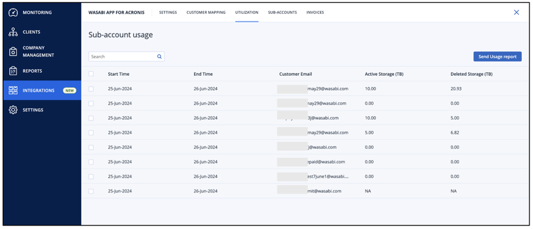The image size is (533, 229).
Task: Click the 20.93 deleted storage value
Action: click(x=456, y=89)
